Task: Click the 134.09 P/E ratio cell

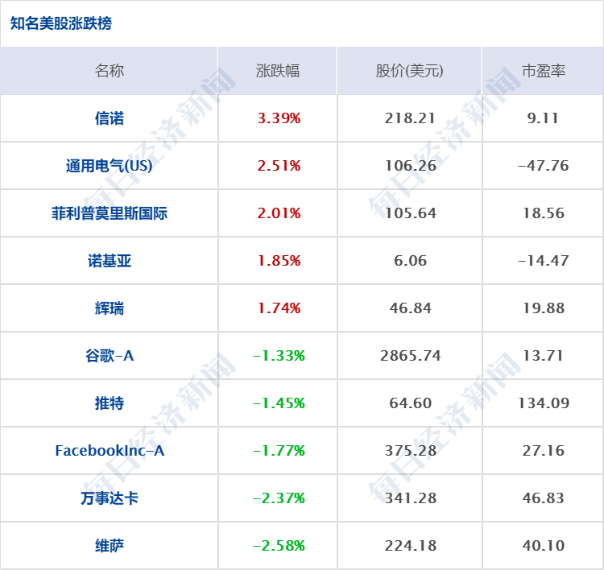Action: pyautogui.click(x=543, y=403)
